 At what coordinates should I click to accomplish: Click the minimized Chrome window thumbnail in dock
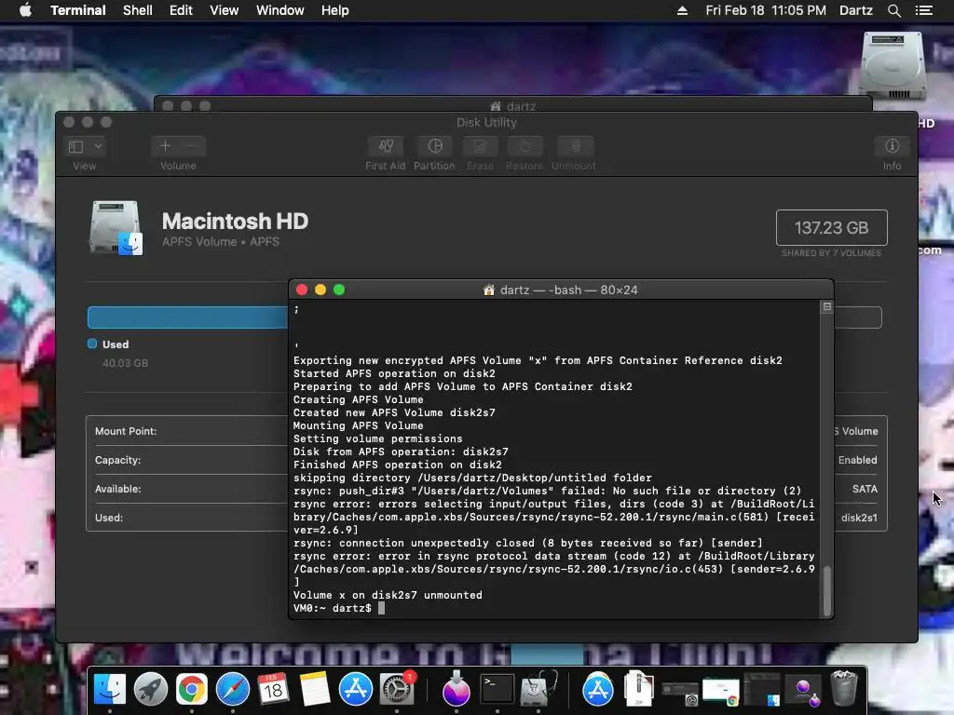point(720,692)
